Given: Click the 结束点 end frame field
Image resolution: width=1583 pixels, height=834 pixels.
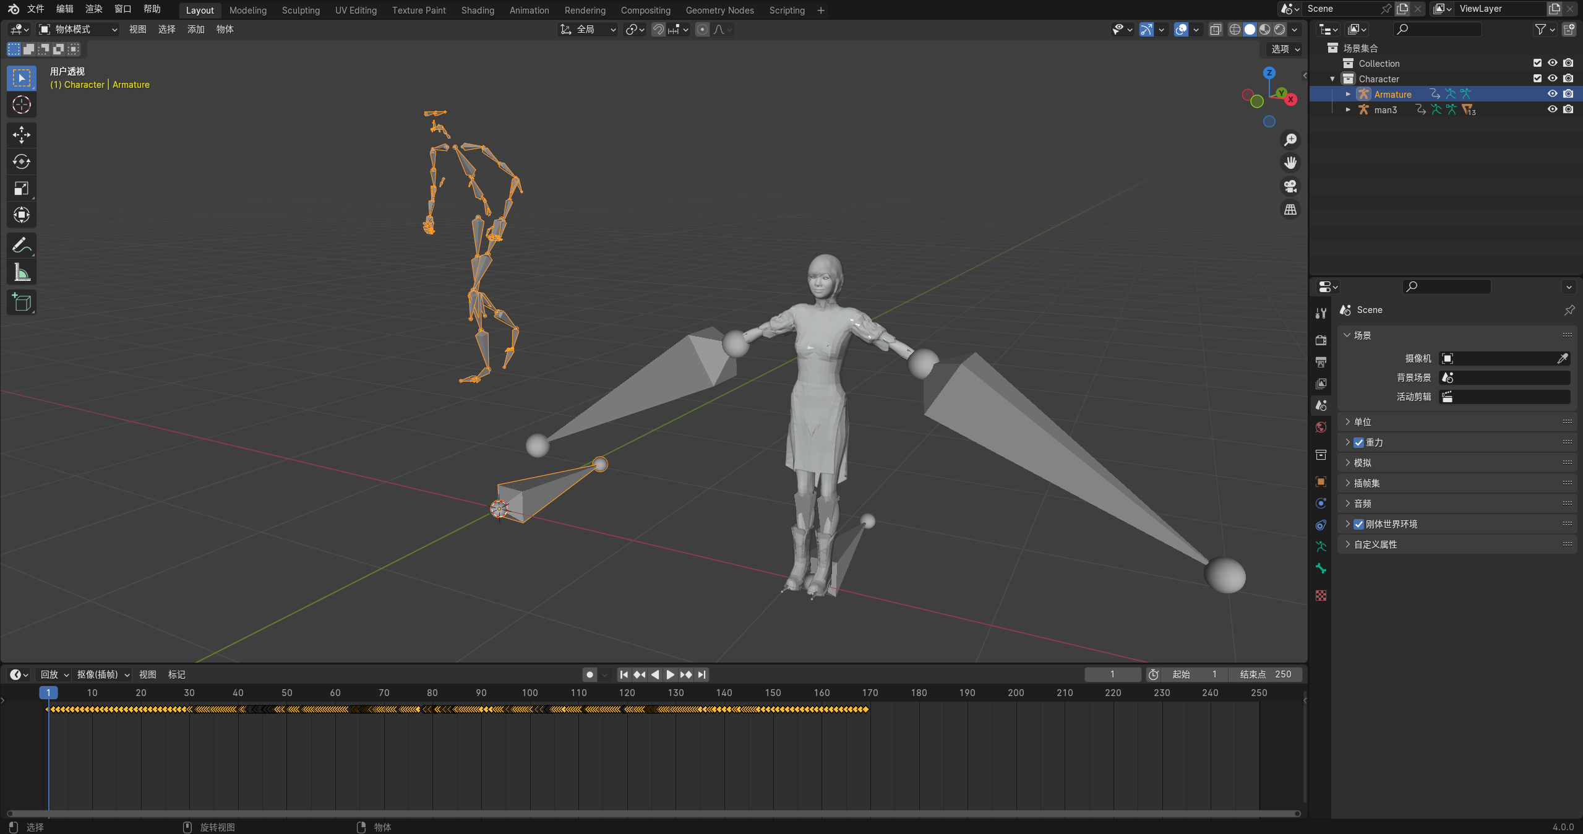Looking at the screenshot, I should 1266,674.
